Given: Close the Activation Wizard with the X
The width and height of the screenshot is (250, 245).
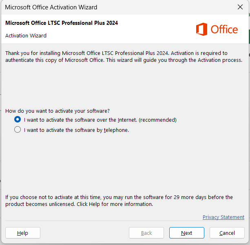Looking at the screenshot, I should pos(240,7).
